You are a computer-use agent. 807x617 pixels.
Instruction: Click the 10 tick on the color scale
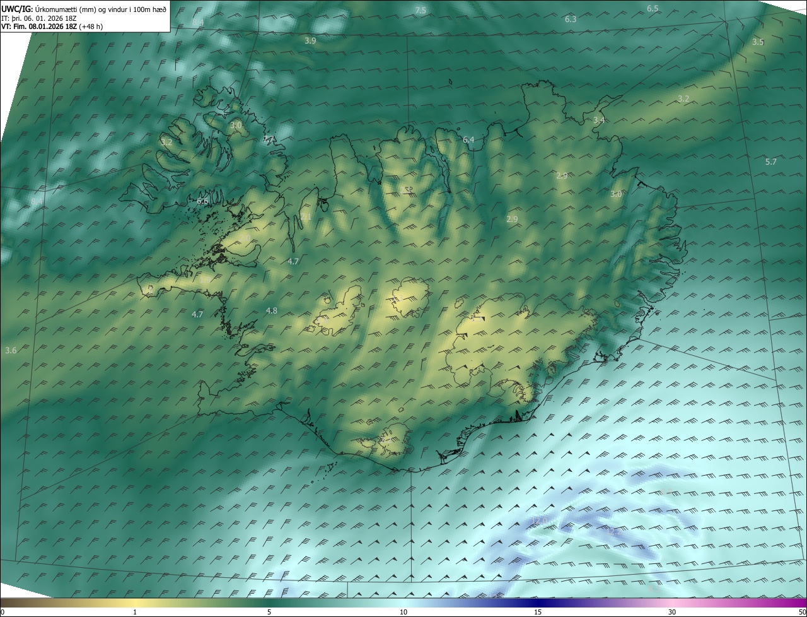pos(403,612)
